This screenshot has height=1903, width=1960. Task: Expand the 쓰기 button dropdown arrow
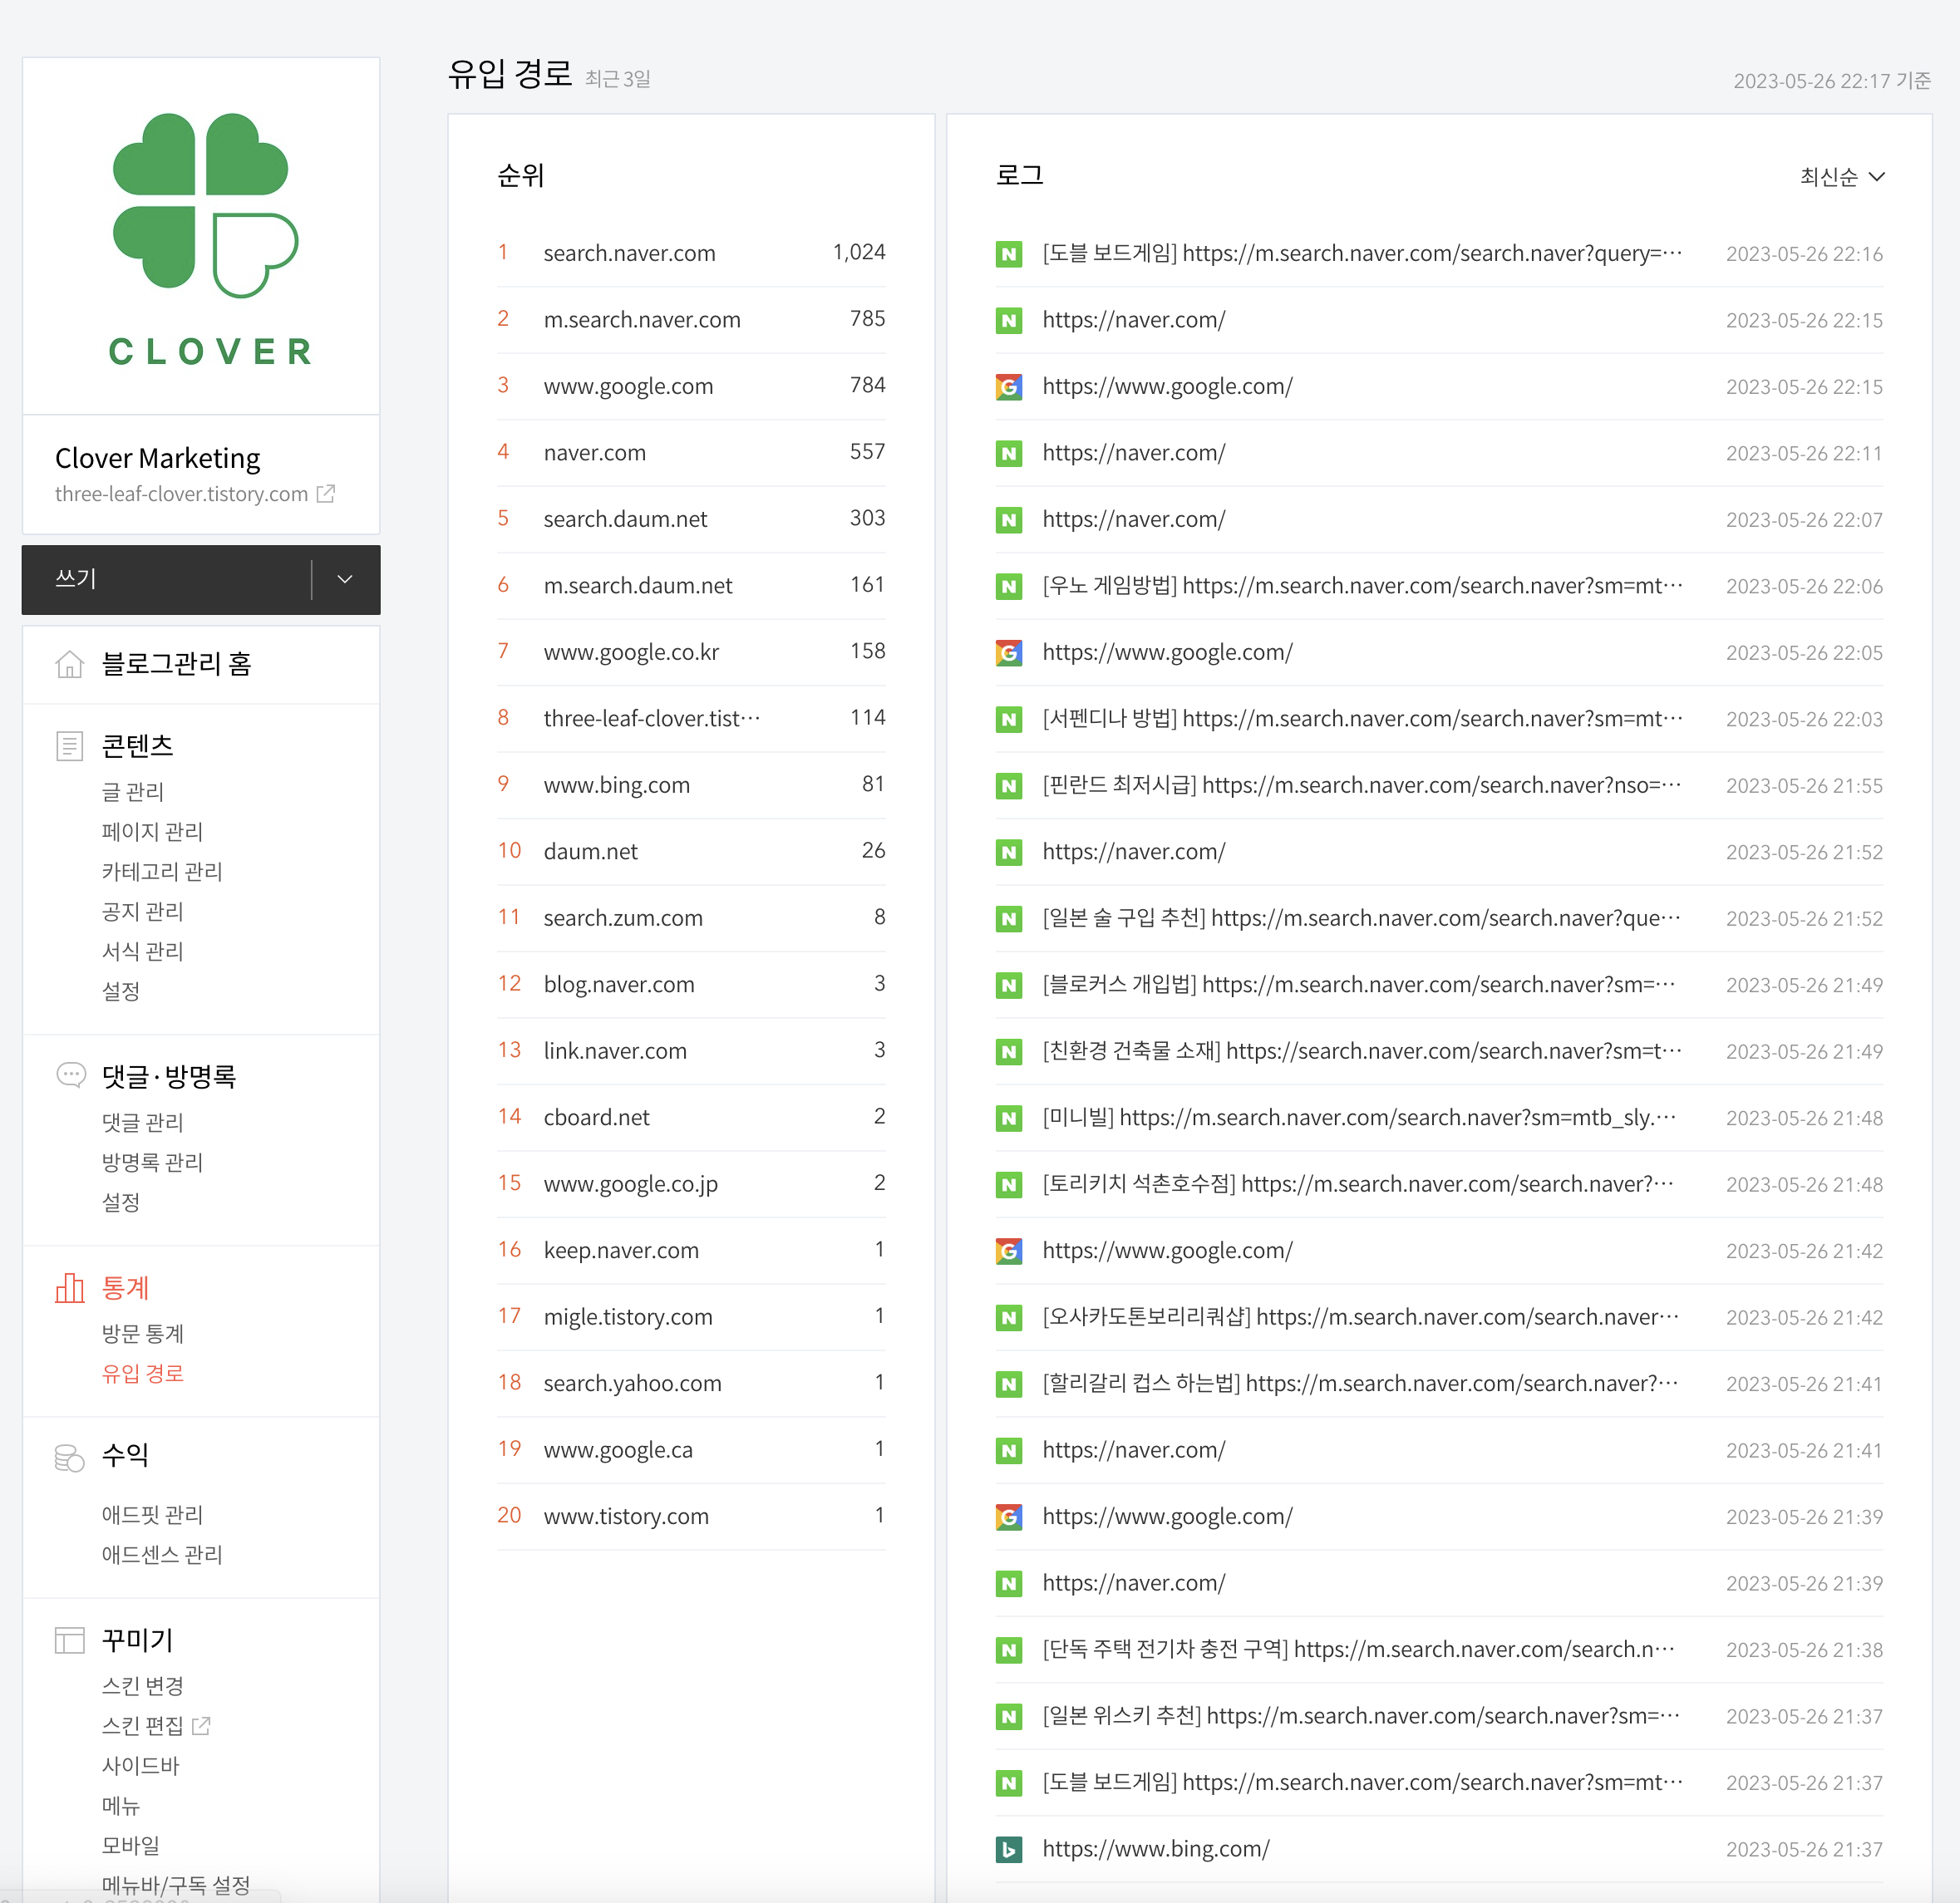point(345,579)
